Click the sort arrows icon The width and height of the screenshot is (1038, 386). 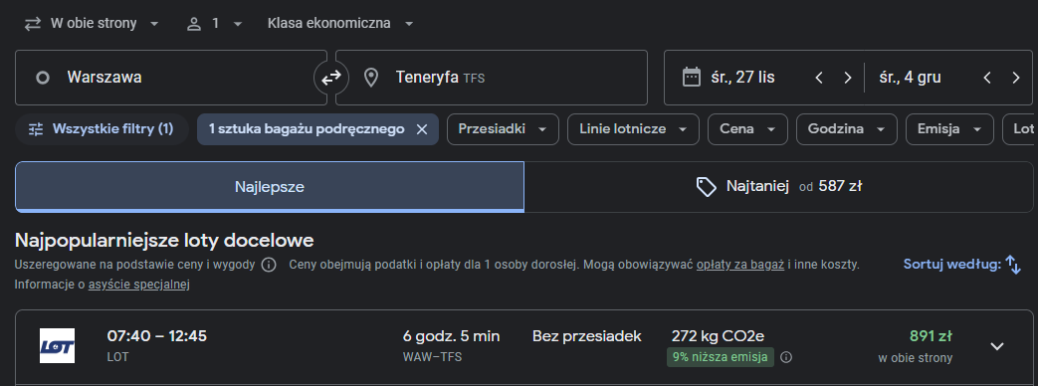pos(1013,265)
